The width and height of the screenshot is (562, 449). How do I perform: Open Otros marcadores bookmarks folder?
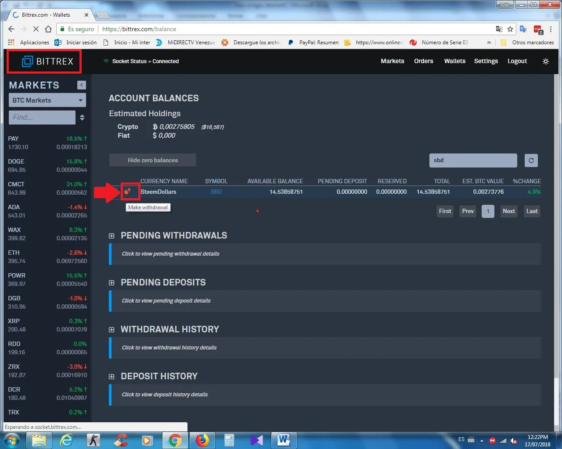click(x=527, y=43)
